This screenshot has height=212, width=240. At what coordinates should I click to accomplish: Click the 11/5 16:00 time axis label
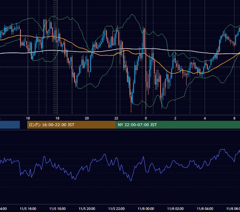pyautogui.click(x=28, y=208)
